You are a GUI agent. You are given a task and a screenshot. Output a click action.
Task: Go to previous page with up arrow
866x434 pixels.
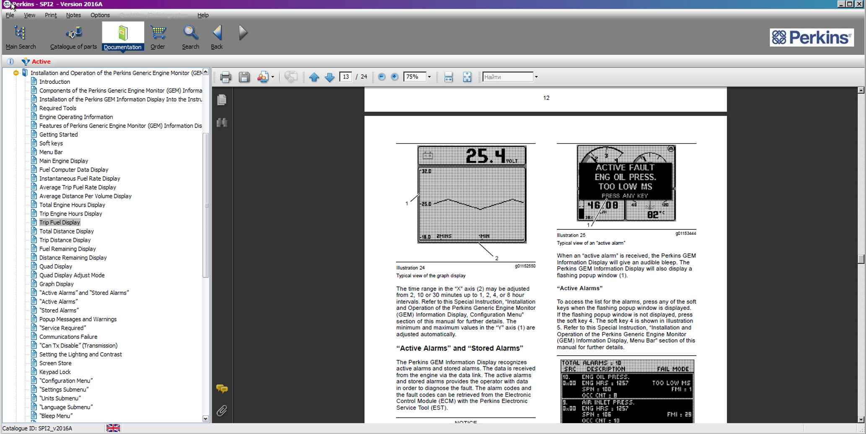(x=314, y=77)
